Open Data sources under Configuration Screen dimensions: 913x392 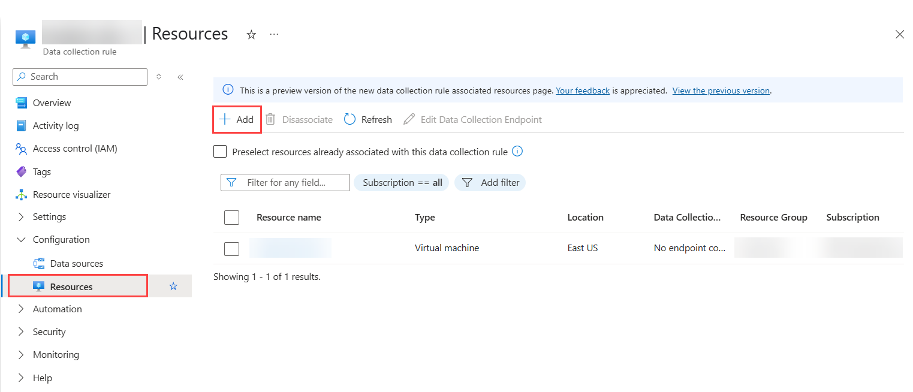coord(76,264)
